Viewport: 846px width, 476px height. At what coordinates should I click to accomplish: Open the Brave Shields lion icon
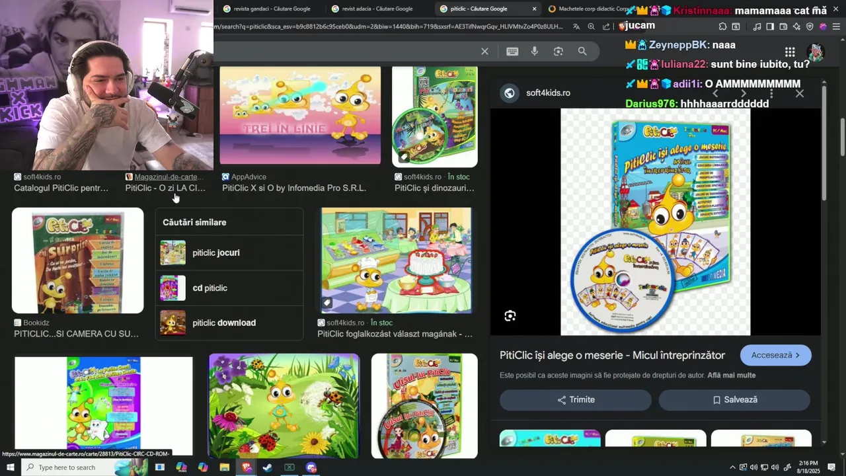(x=622, y=26)
